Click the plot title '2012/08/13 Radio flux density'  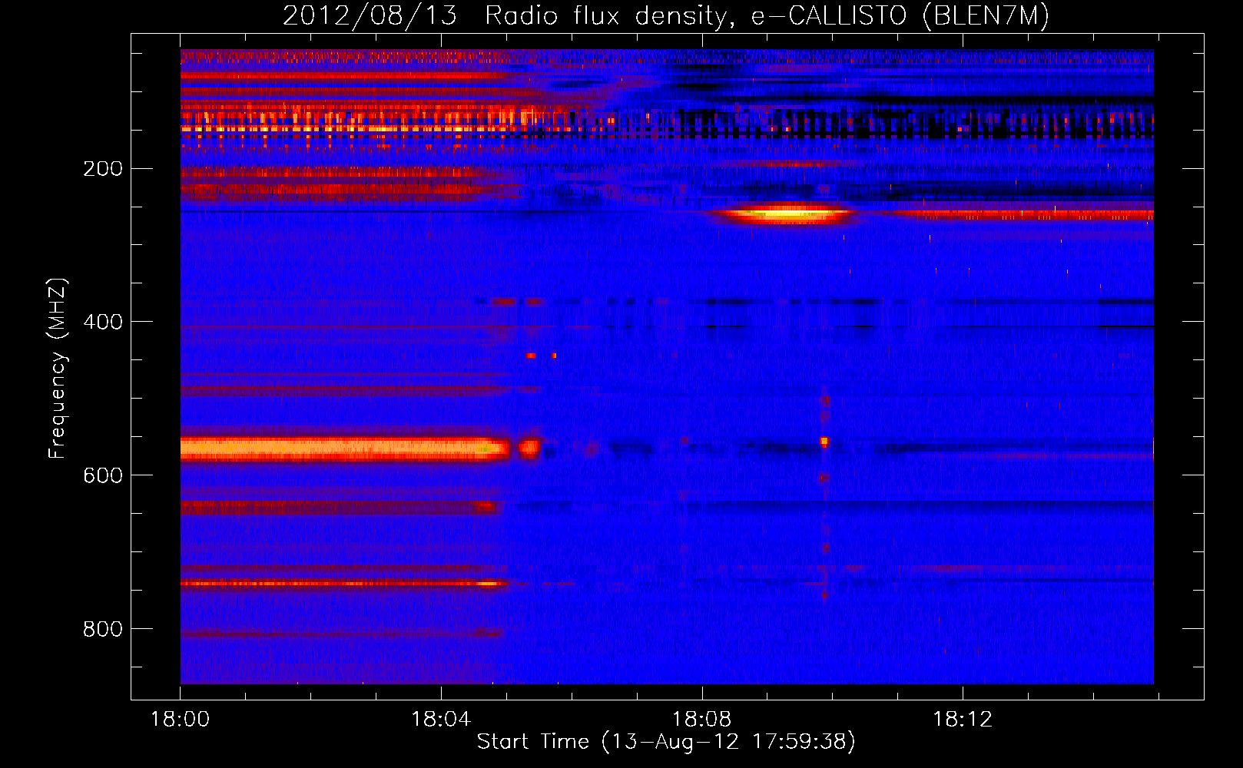point(665,15)
